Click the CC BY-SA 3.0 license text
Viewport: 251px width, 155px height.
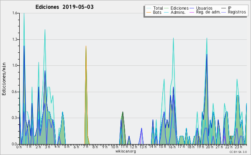coord(238,152)
